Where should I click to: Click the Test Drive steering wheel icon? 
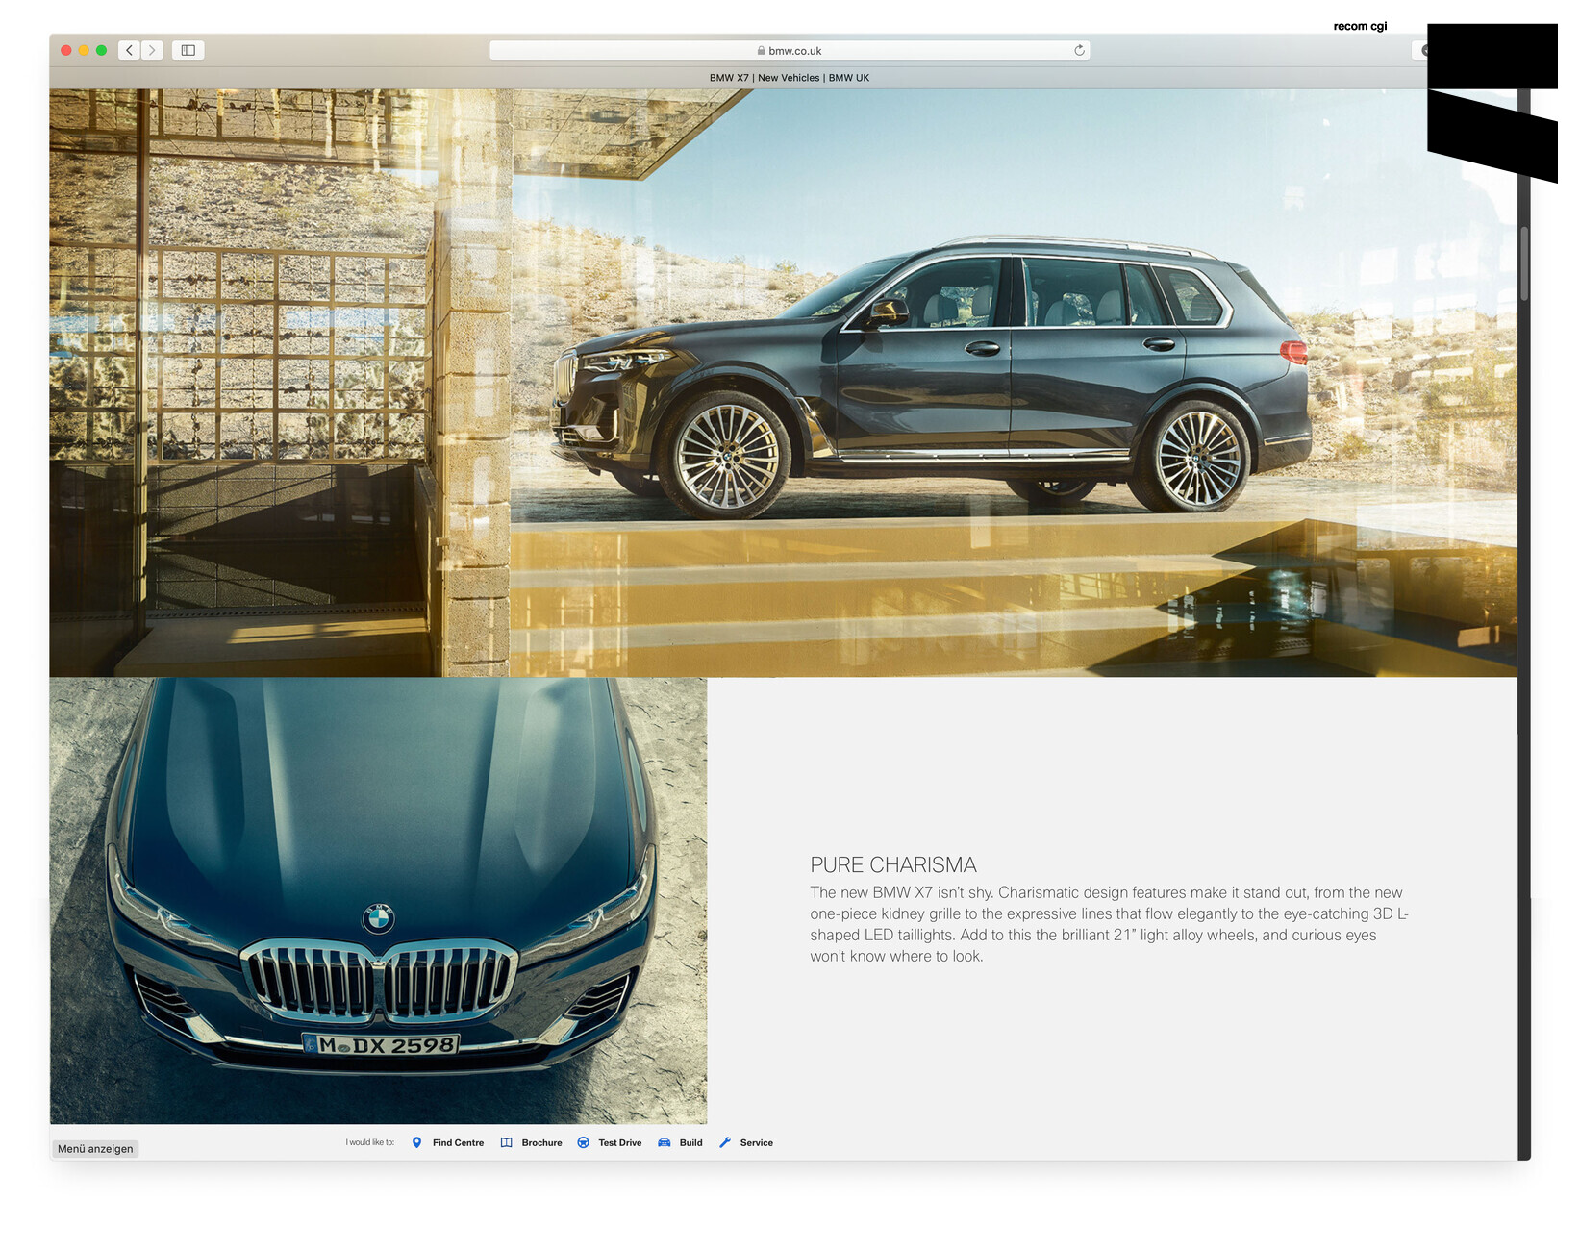click(583, 1142)
